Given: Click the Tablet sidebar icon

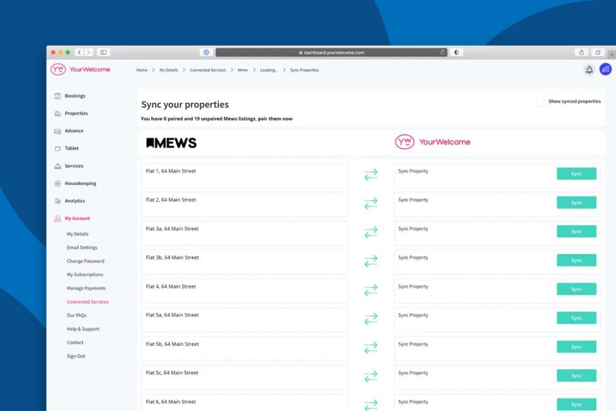Looking at the screenshot, I should (57, 149).
